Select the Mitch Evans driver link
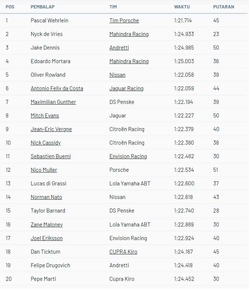This screenshot has height=290, width=249. [45, 116]
